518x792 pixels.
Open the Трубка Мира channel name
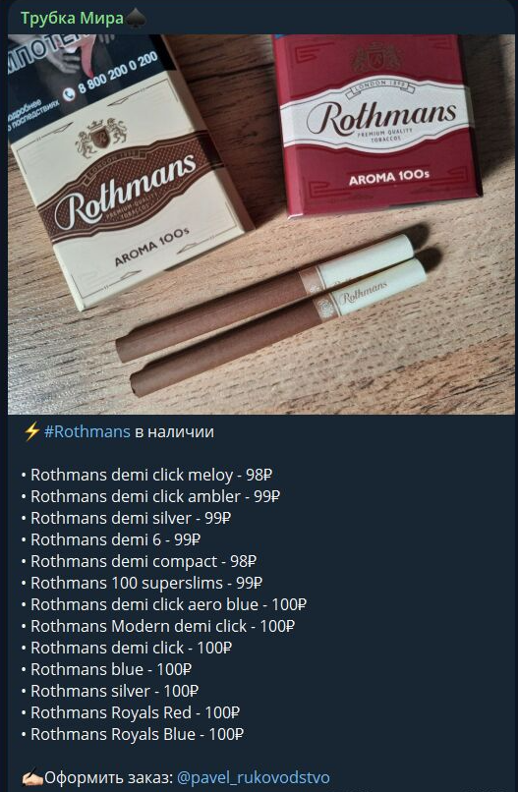pyautogui.click(x=72, y=19)
